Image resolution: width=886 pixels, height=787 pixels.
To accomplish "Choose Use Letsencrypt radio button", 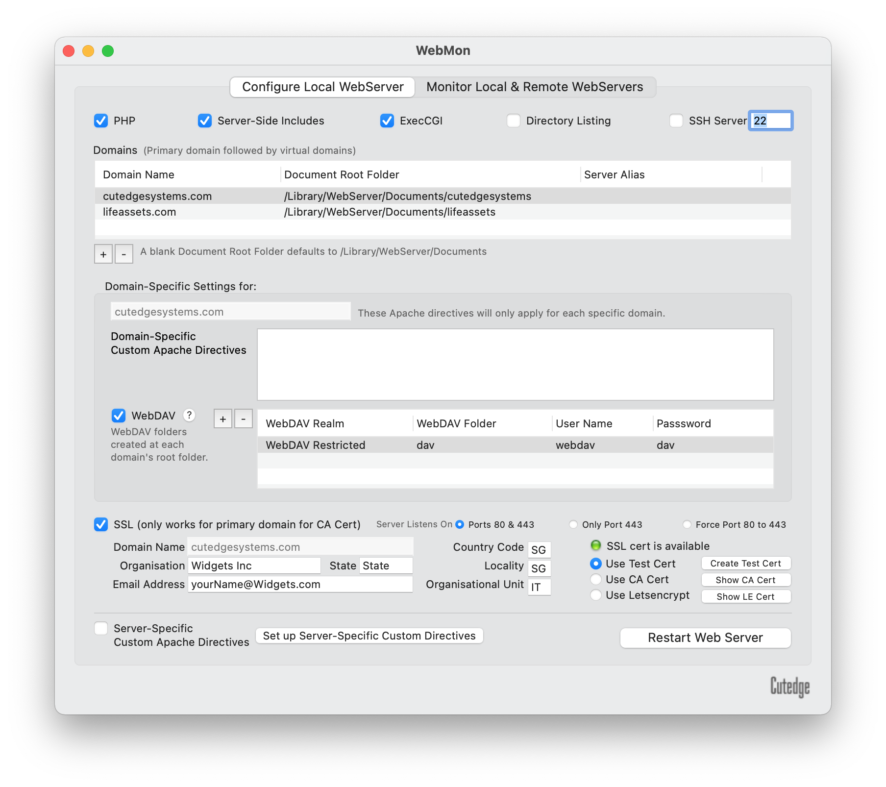I will pos(596,595).
